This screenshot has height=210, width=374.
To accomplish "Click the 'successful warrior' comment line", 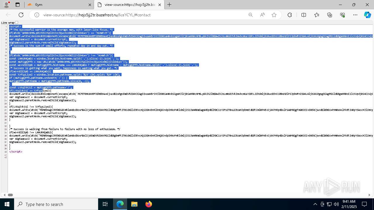I will 61,30.
